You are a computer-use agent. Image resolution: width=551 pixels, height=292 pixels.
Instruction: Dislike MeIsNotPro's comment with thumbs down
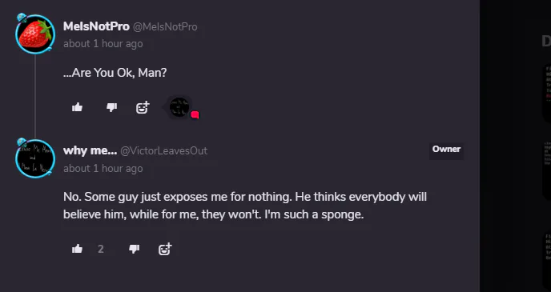(112, 107)
